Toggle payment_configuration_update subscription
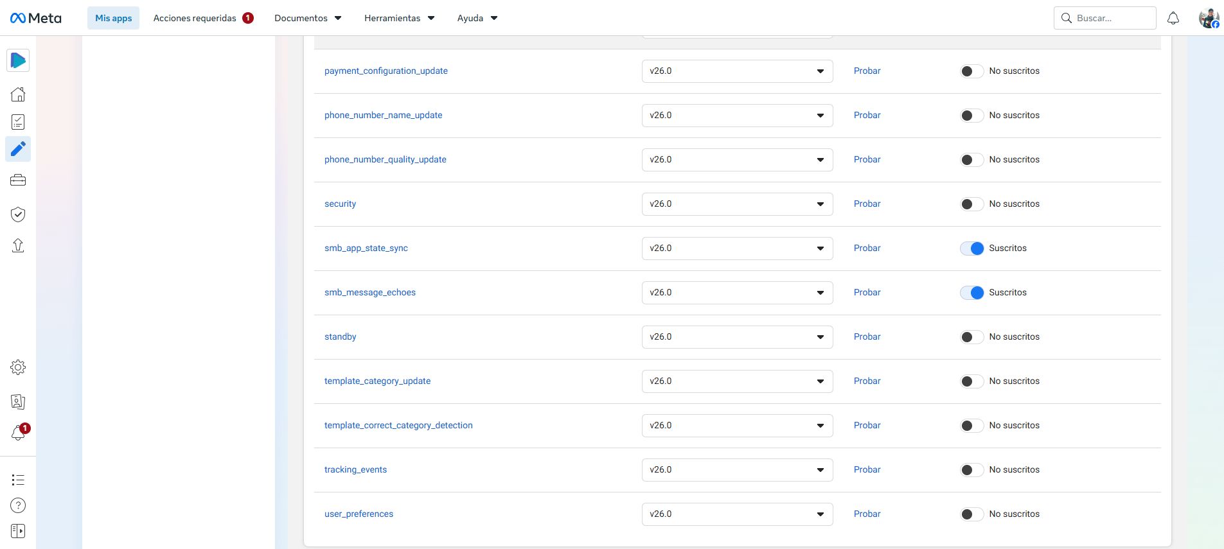Viewport: 1224px width, 549px height. (x=971, y=71)
